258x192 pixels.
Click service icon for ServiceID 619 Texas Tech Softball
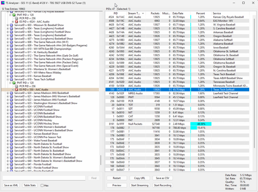point(11,79)
